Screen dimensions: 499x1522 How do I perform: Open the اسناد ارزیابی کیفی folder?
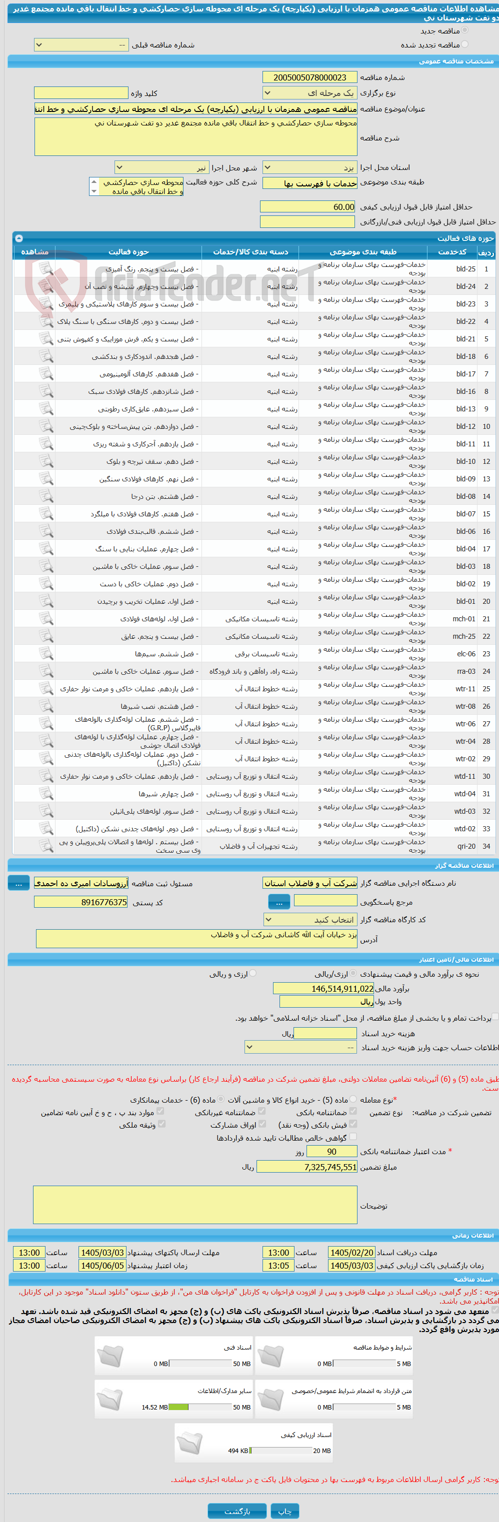click(x=190, y=1444)
